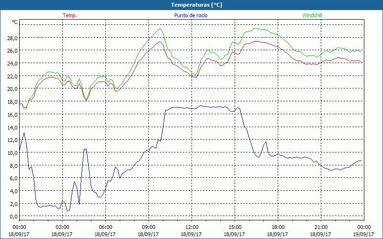Click the 19/09/17 date label
This screenshot has width=383, height=239.
(363, 234)
